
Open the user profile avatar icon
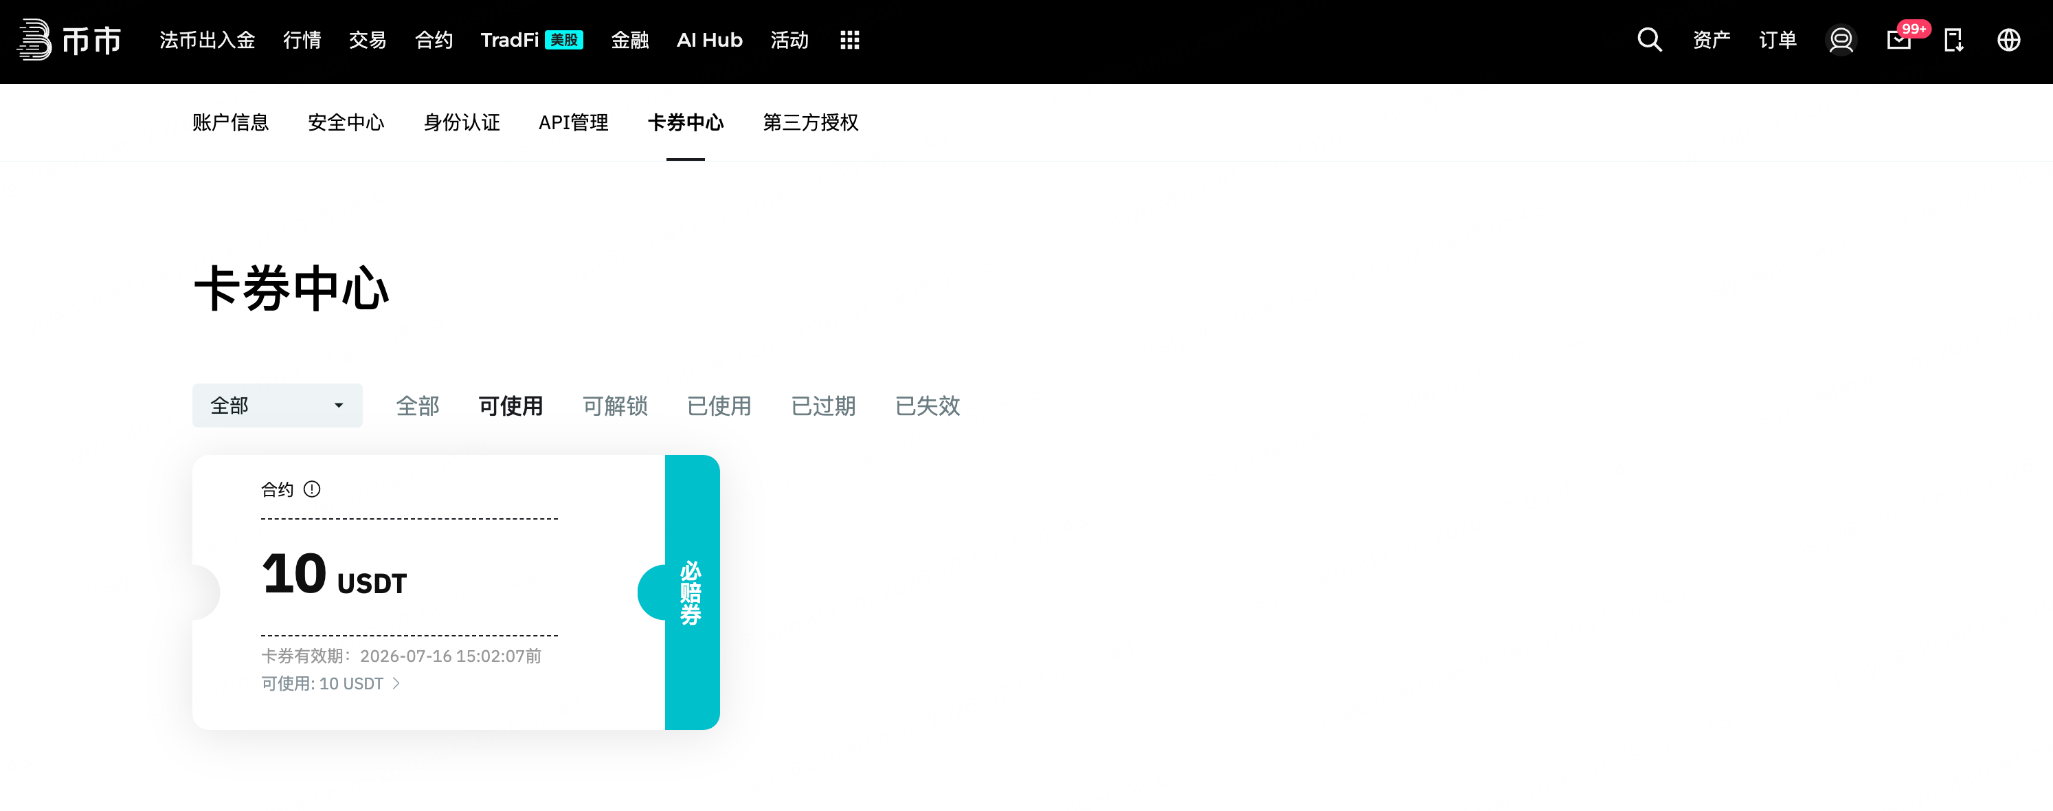pos(1840,40)
